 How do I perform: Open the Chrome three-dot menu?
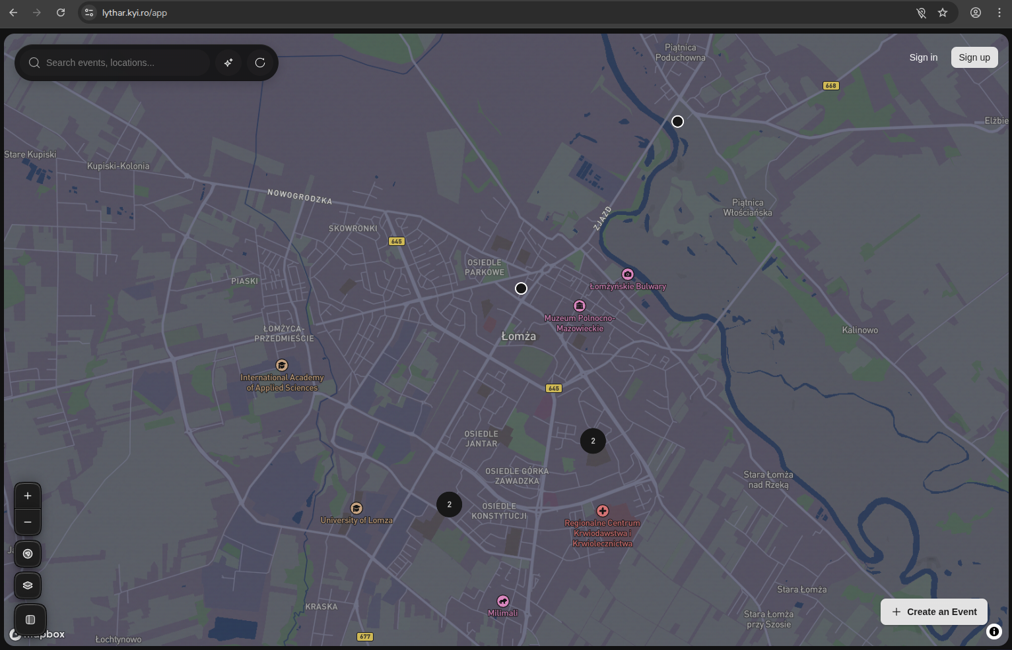coord(999,13)
